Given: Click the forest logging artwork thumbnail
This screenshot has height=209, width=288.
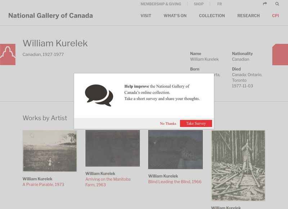Looking at the screenshot, I should (238, 165).
